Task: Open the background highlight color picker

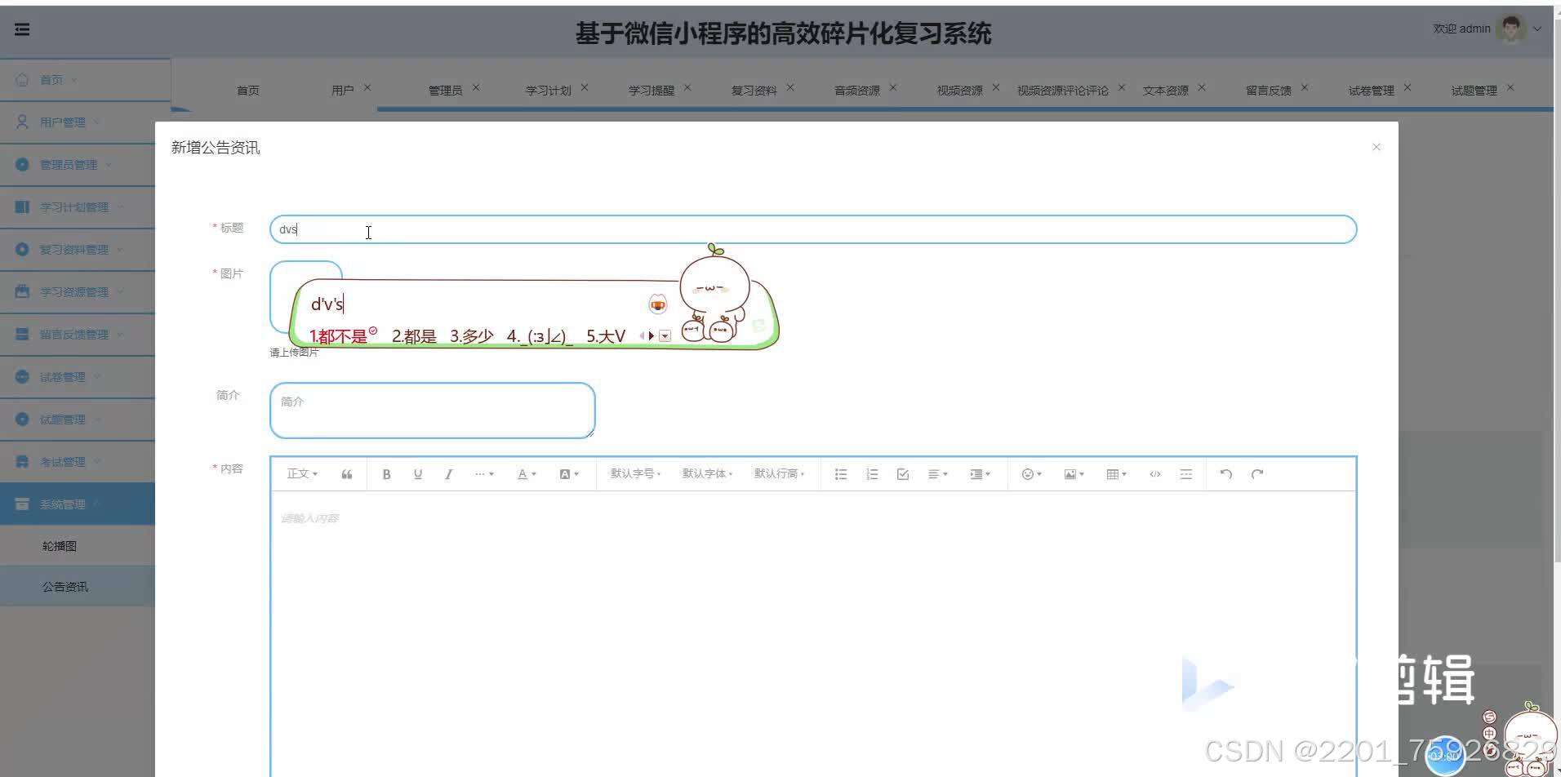Action: pos(569,474)
